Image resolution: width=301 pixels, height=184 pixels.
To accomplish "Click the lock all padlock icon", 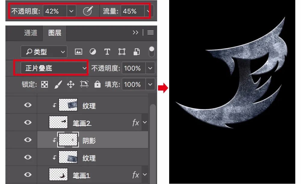I will (97, 84).
